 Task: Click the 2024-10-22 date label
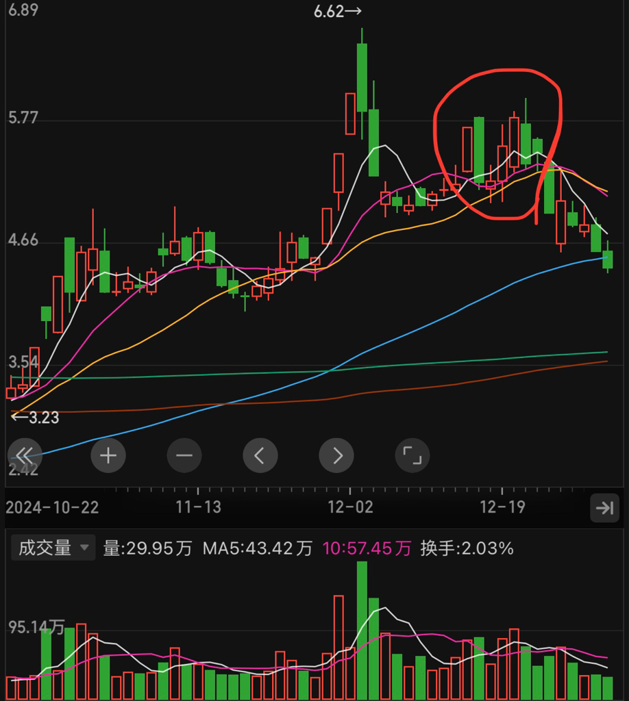(52, 507)
